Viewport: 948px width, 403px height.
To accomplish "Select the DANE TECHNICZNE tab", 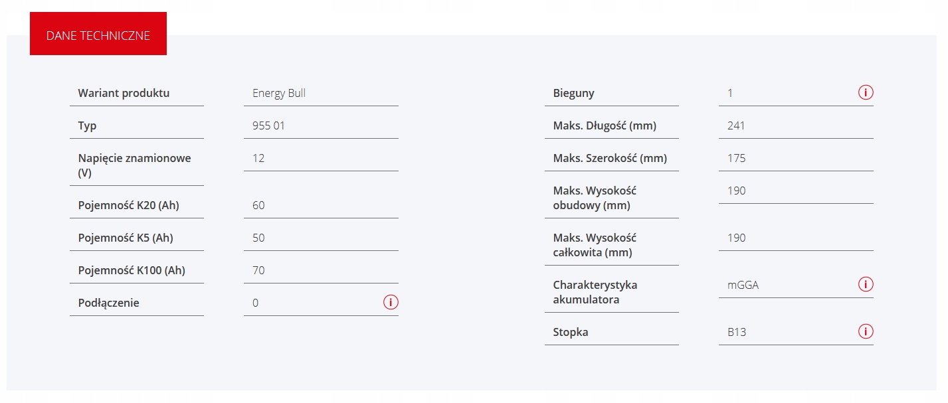I will pyautogui.click(x=98, y=35).
